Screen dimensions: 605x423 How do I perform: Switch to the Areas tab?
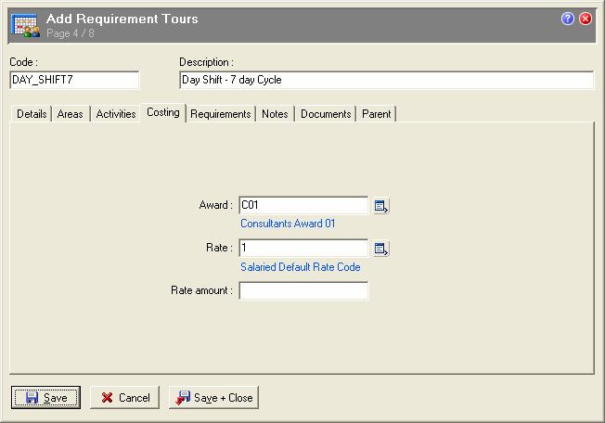click(x=71, y=114)
